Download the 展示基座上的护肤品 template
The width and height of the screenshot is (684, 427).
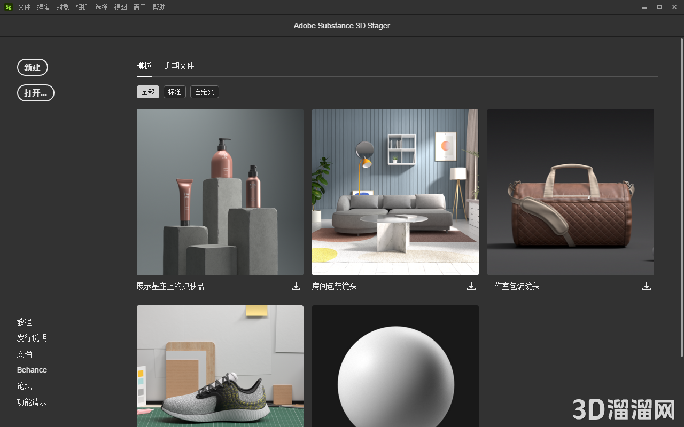tap(296, 286)
